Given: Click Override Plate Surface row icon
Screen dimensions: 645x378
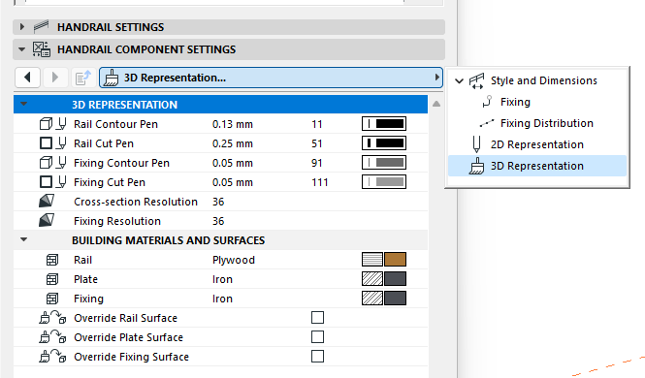Looking at the screenshot, I should [52, 337].
